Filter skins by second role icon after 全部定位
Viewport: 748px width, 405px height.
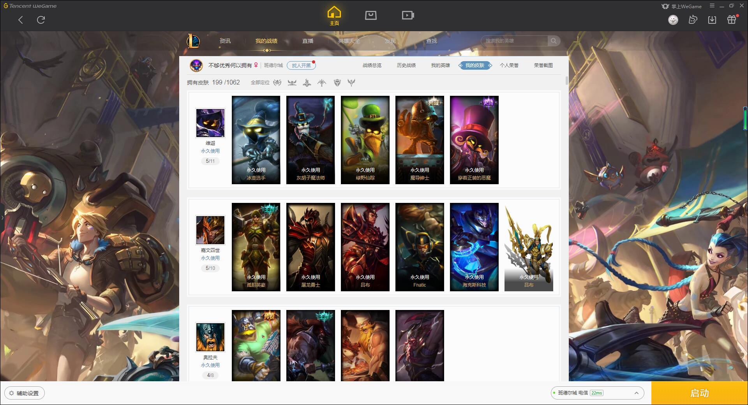(292, 83)
